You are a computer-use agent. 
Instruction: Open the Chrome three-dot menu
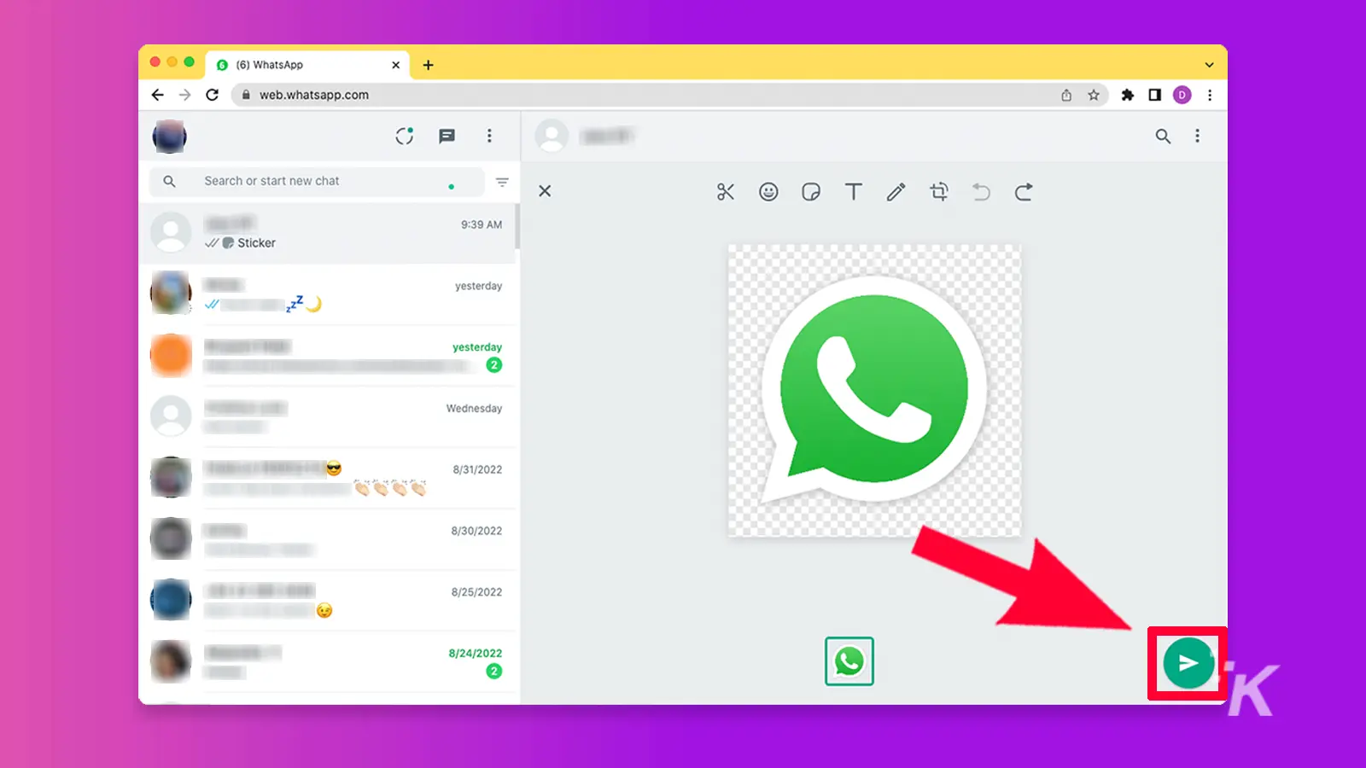click(1210, 95)
